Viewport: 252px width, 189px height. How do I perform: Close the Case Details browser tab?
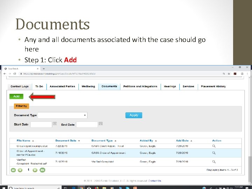click(38, 69)
